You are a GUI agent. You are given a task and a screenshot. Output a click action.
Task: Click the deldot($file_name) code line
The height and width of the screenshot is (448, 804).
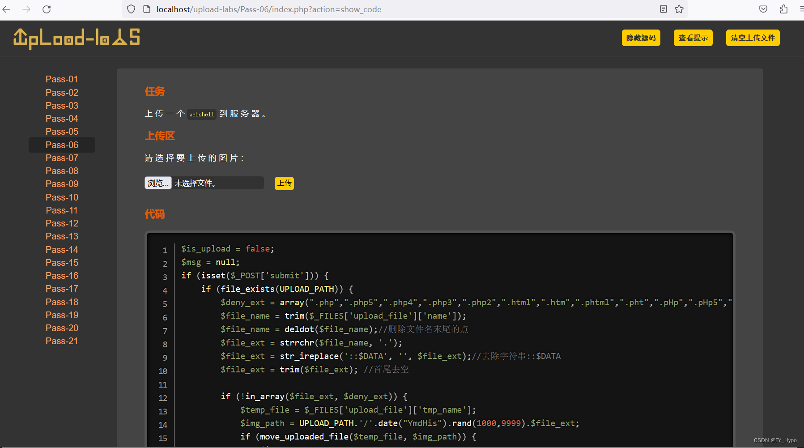click(x=344, y=329)
